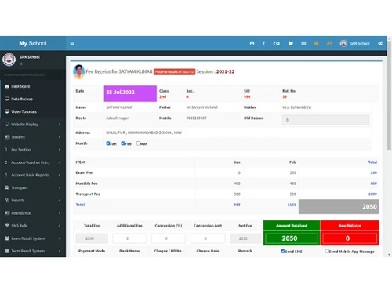This screenshot has height=294, width=392.
Task: Uncheck the Jan month checkbox
Action: (x=108, y=143)
